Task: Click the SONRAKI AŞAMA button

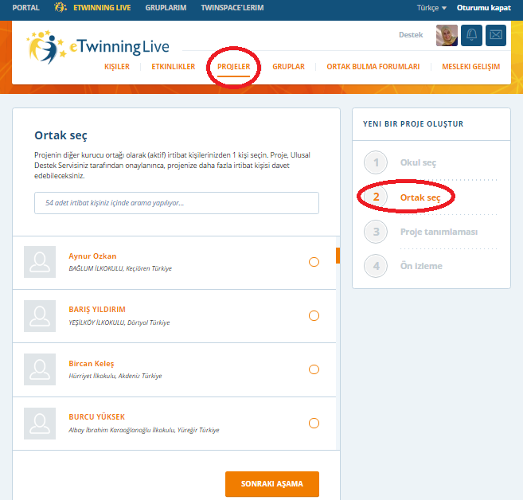Action: (272, 484)
